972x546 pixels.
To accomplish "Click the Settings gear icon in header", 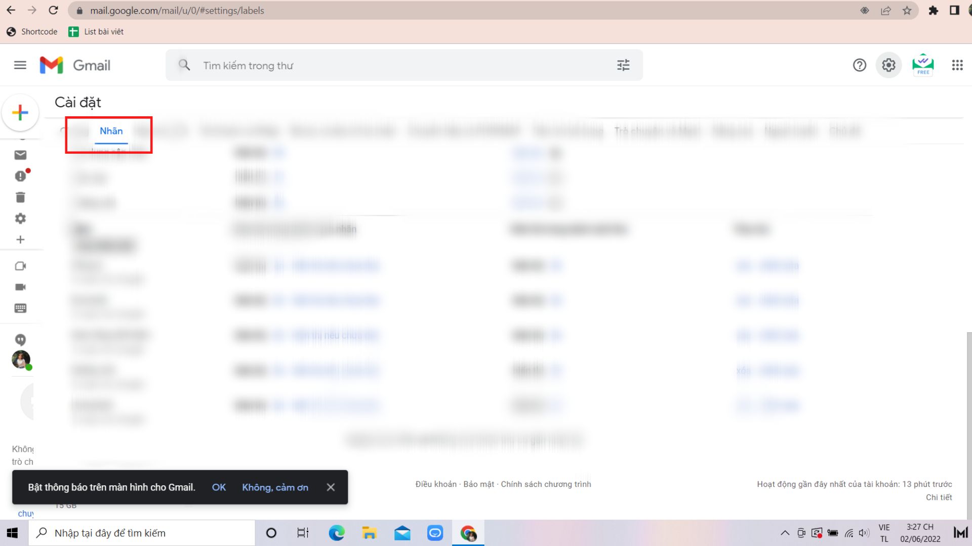I will pos(888,65).
